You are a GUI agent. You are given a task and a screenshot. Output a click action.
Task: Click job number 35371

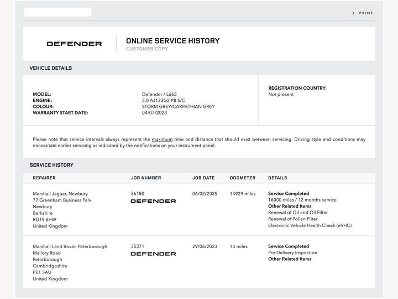(138, 246)
